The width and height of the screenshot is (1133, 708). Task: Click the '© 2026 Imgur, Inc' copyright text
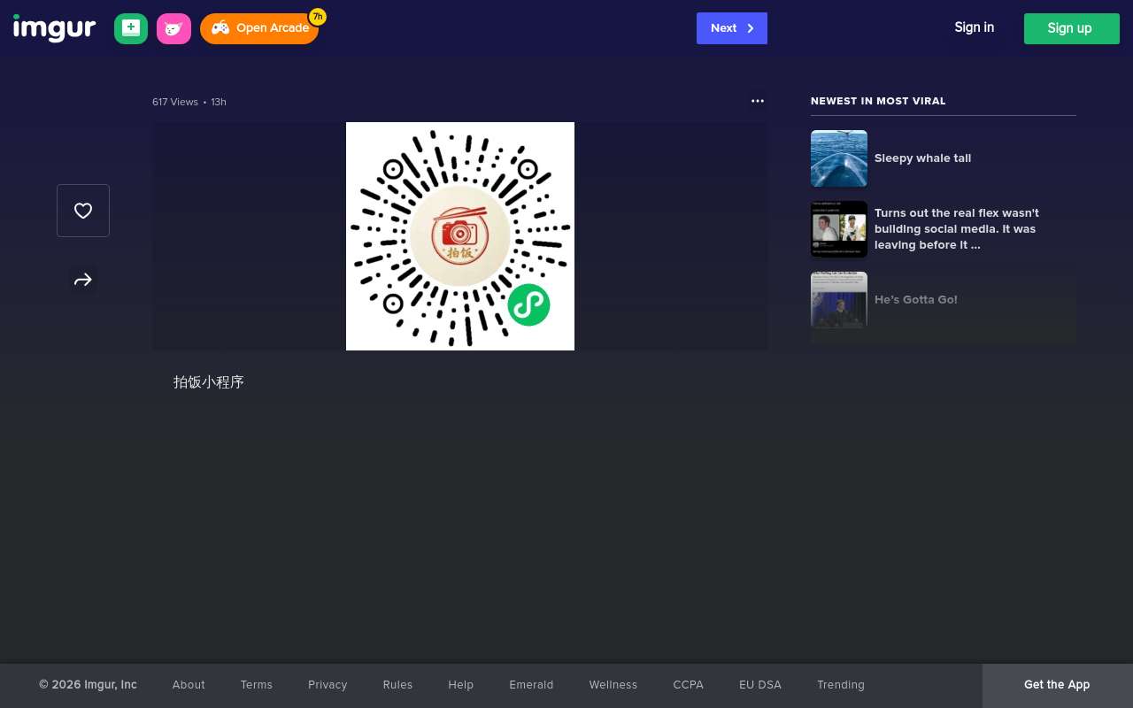pos(88,685)
